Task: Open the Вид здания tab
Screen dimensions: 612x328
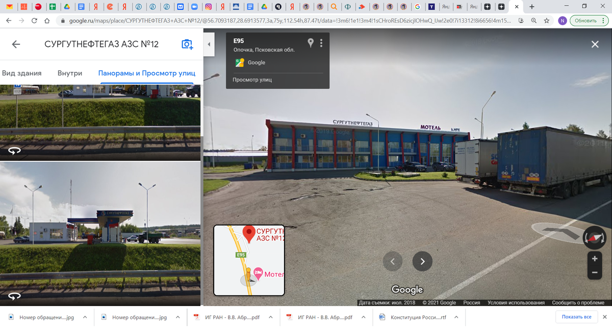Action: 22,73
